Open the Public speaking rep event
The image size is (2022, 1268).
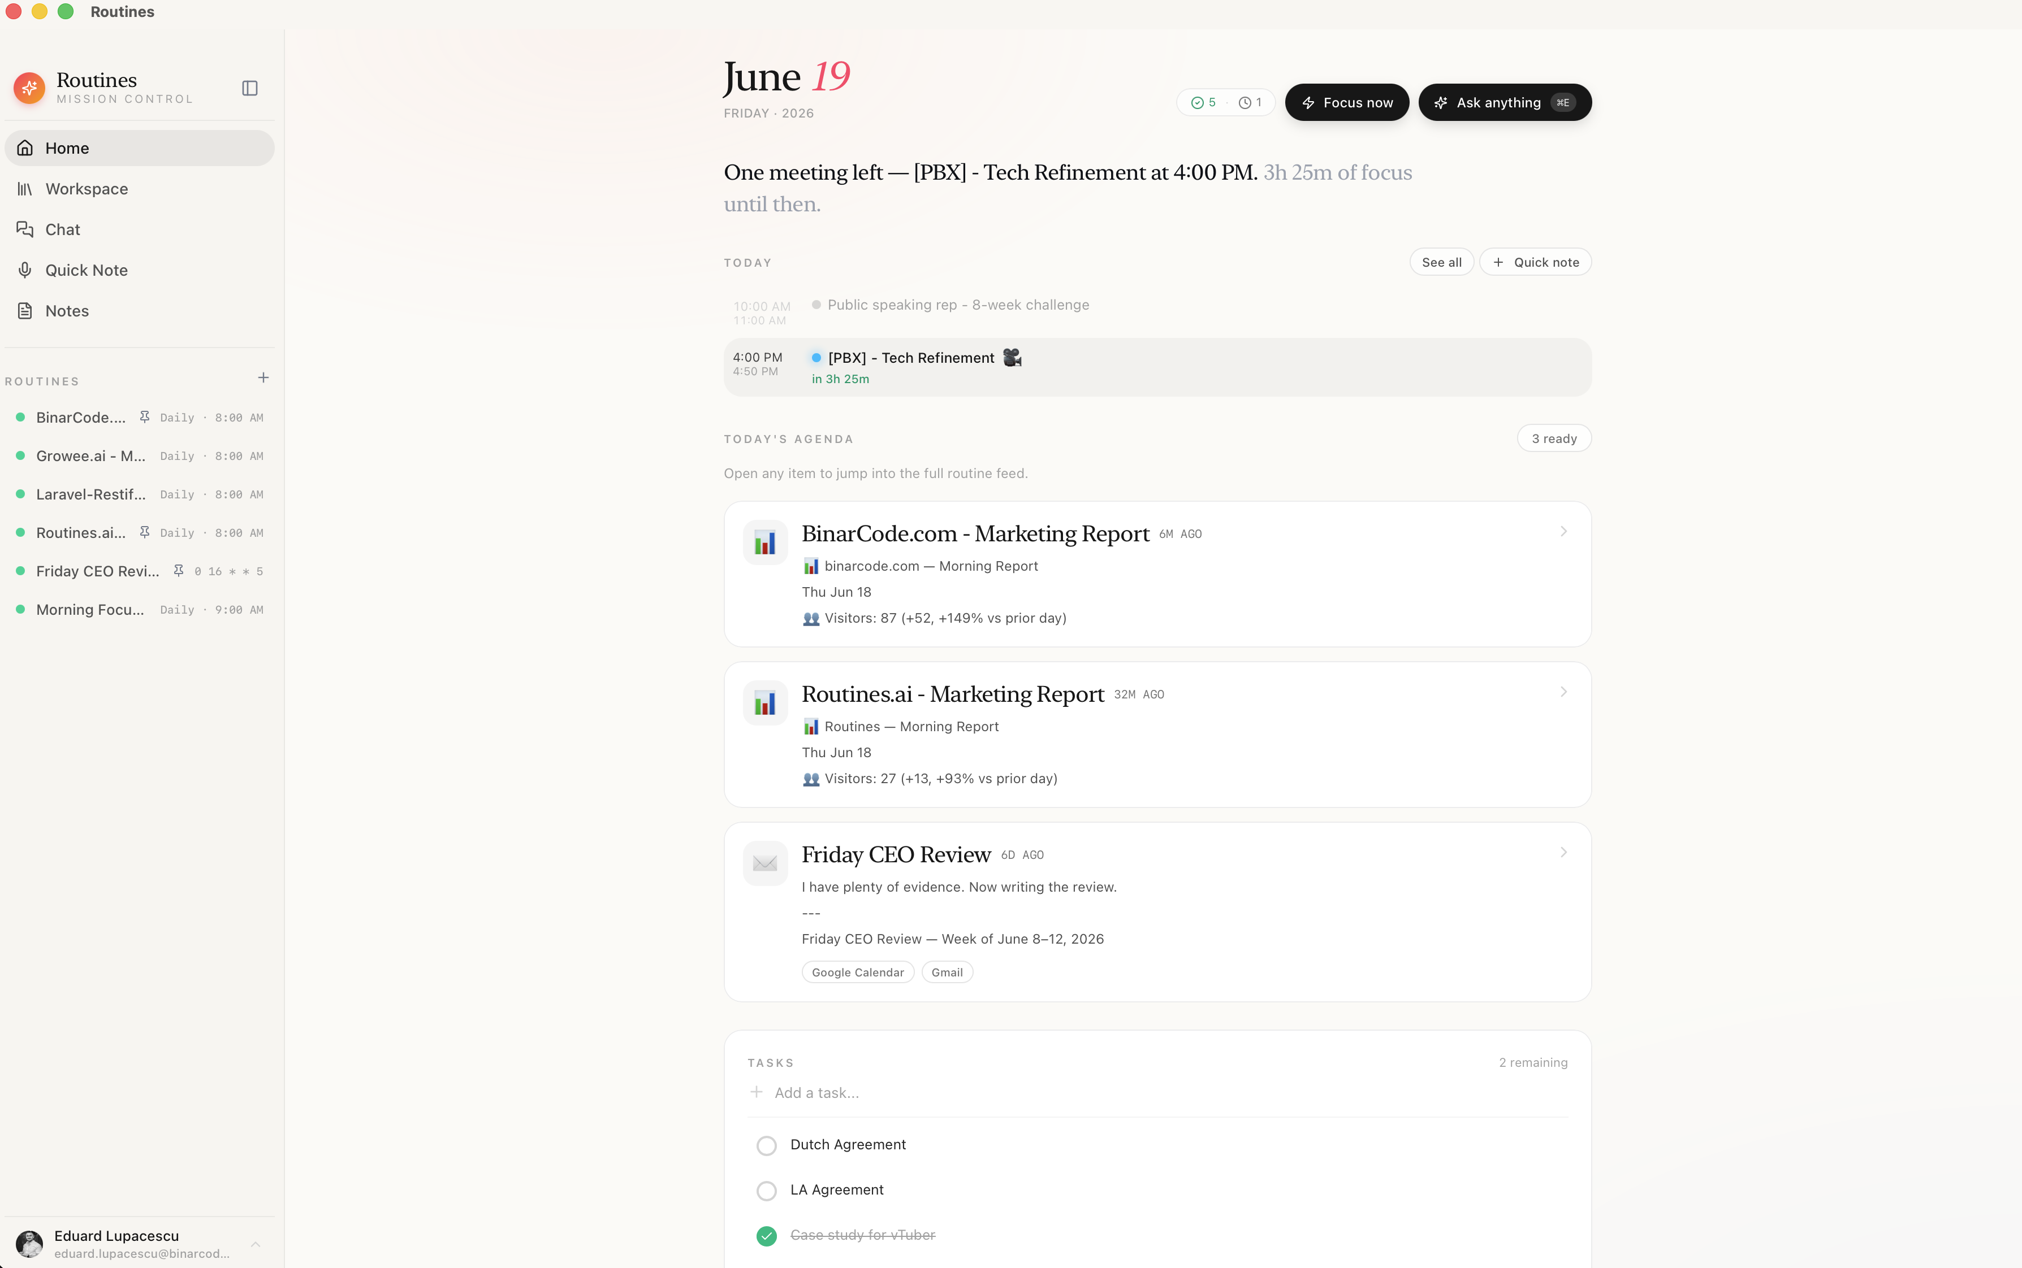1158,312
